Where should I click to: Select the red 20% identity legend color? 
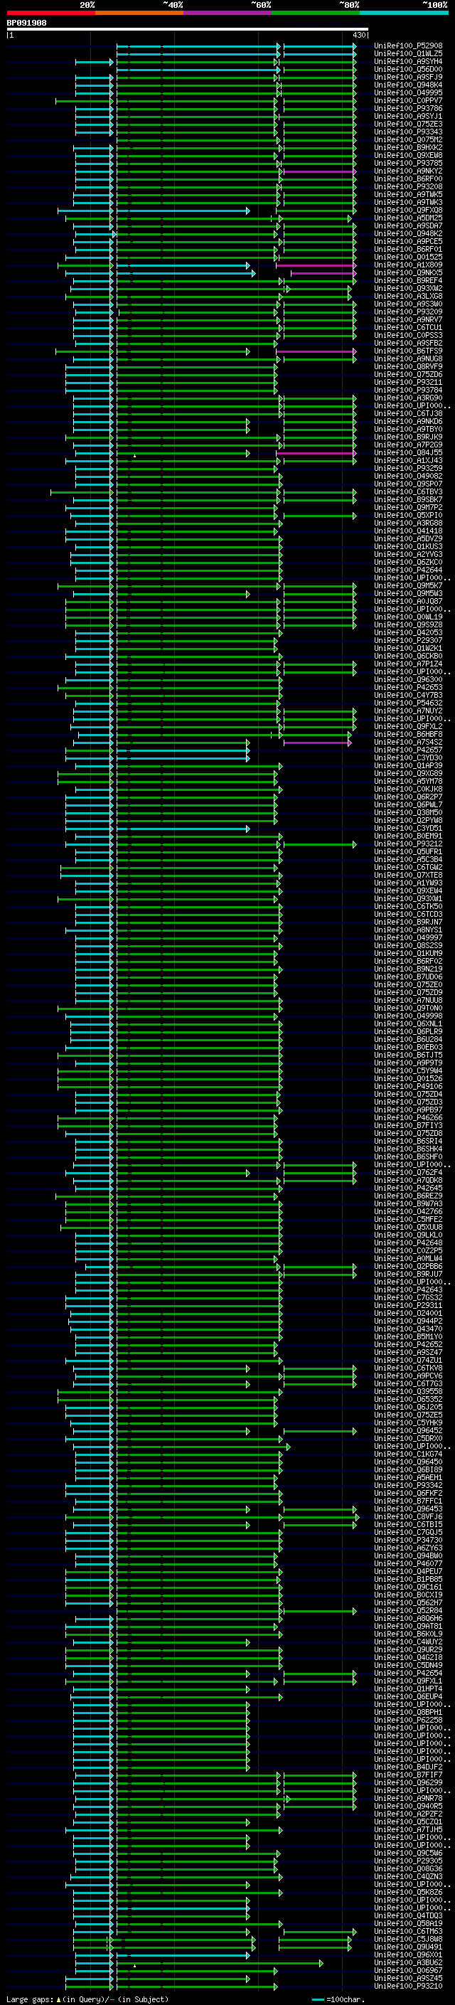tap(50, 13)
